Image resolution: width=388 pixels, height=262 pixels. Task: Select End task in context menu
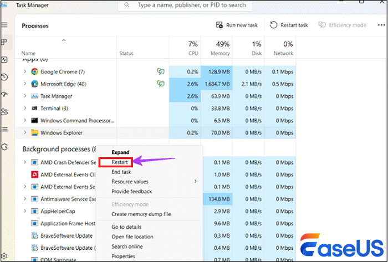[122, 172]
